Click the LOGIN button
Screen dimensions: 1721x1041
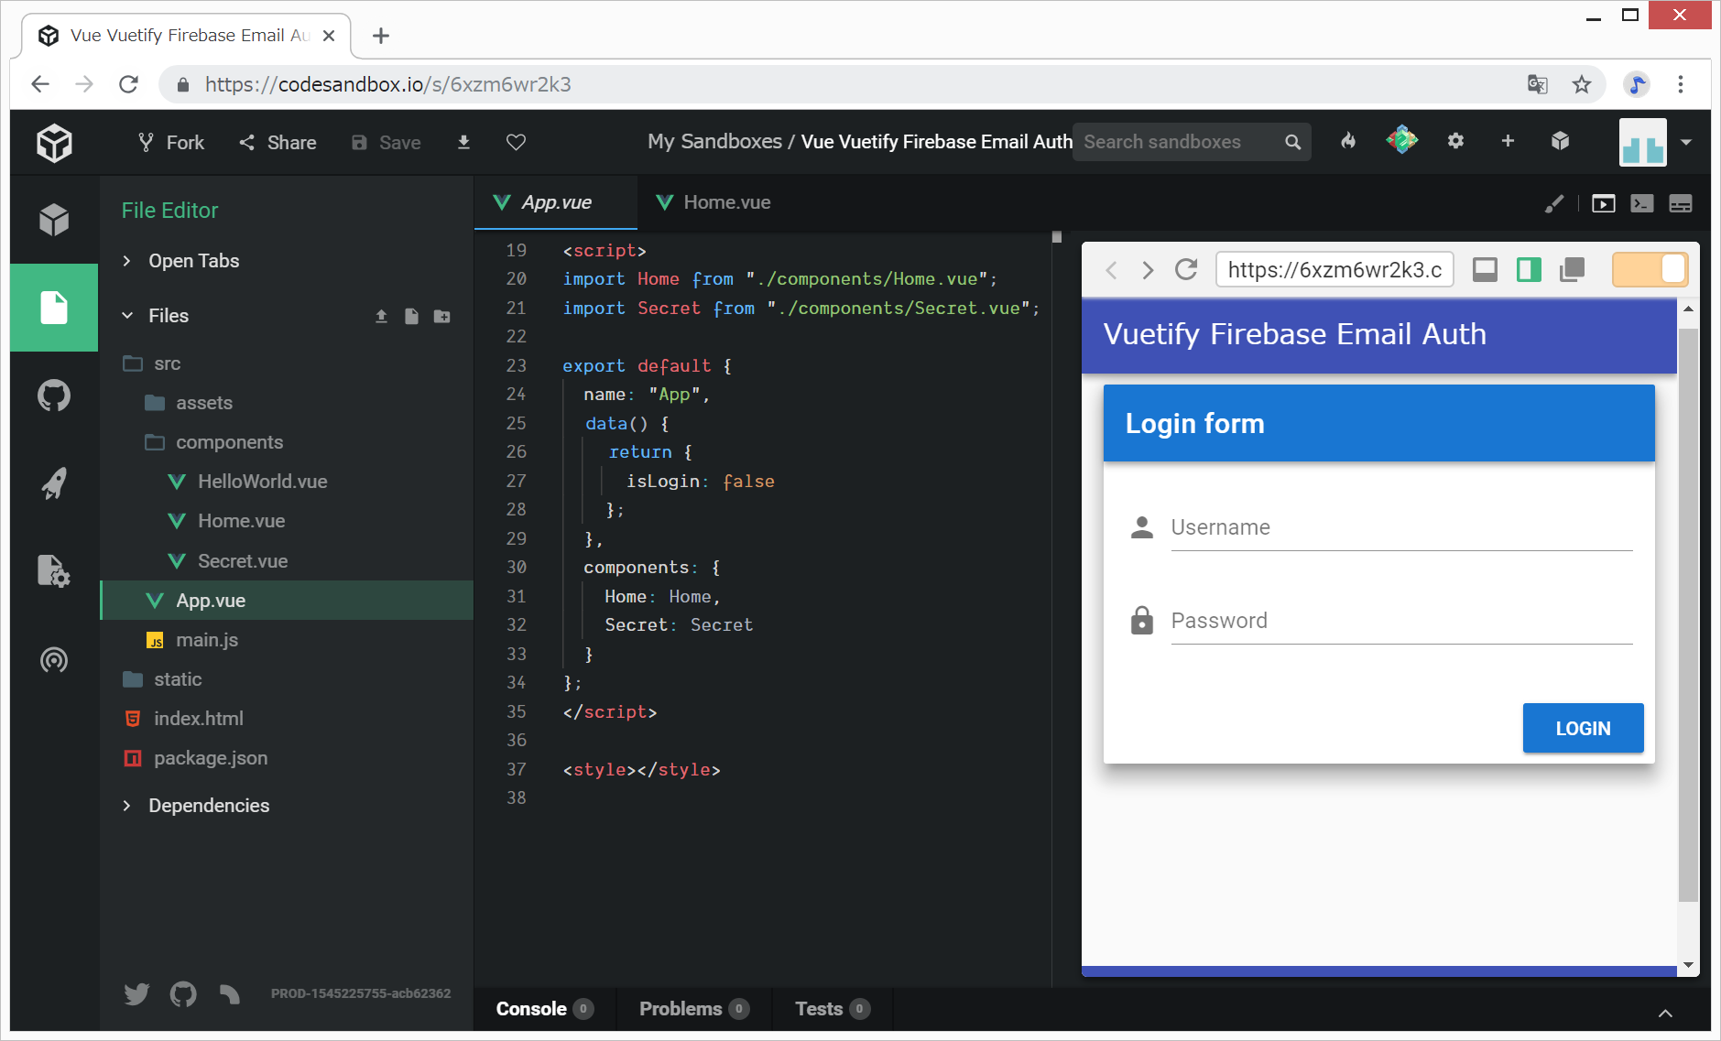[1582, 728]
